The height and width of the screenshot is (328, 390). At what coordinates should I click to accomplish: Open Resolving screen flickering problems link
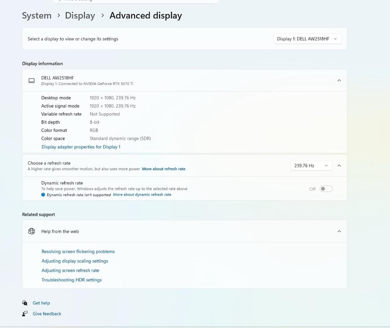(78, 251)
